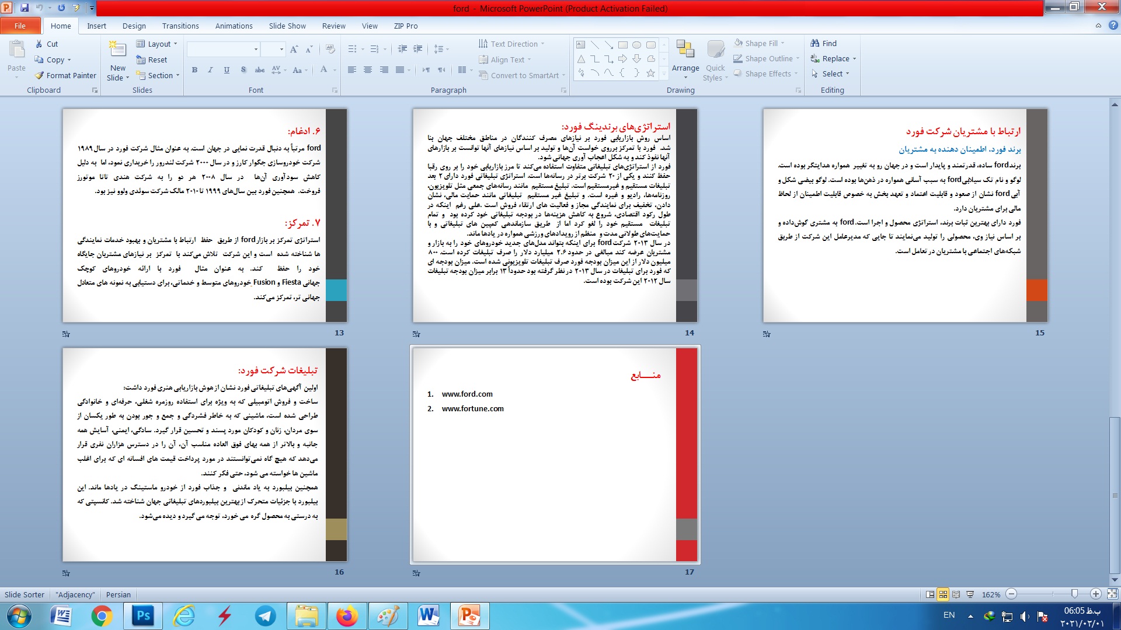Open the font name combo box
The height and width of the screenshot is (630, 1121).
pos(223,50)
